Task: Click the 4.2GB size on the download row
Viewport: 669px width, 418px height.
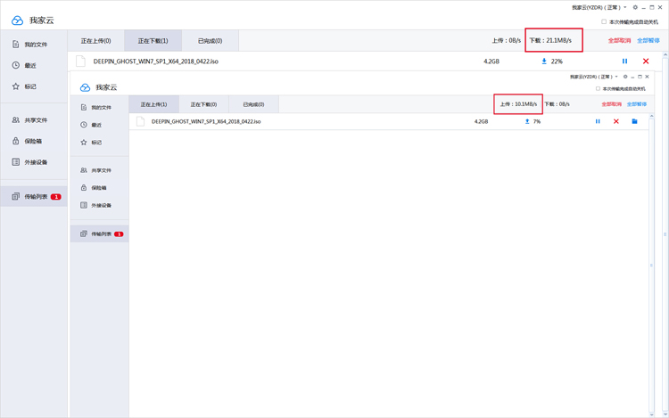Action: click(x=491, y=61)
